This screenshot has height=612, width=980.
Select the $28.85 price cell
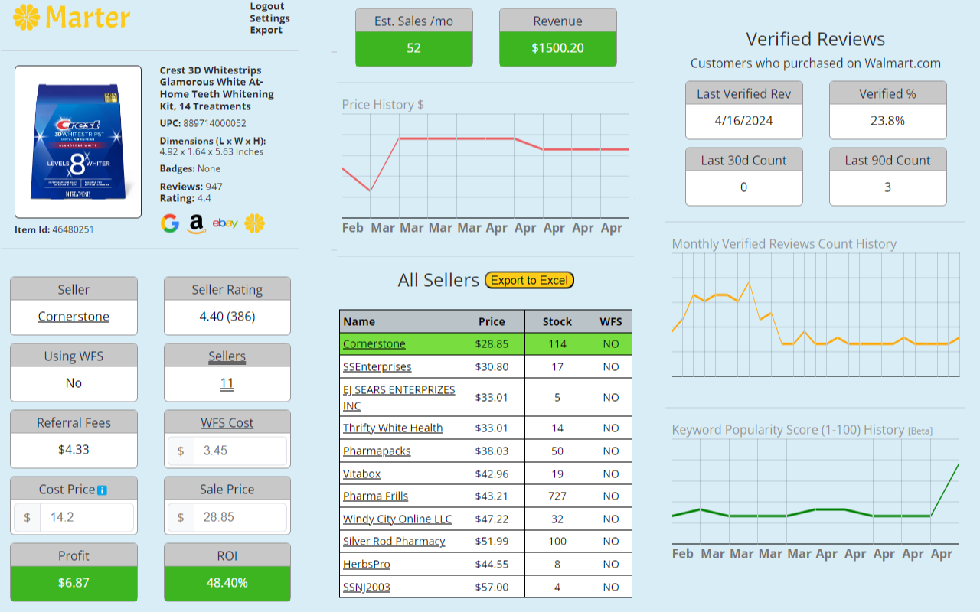pyautogui.click(x=492, y=344)
